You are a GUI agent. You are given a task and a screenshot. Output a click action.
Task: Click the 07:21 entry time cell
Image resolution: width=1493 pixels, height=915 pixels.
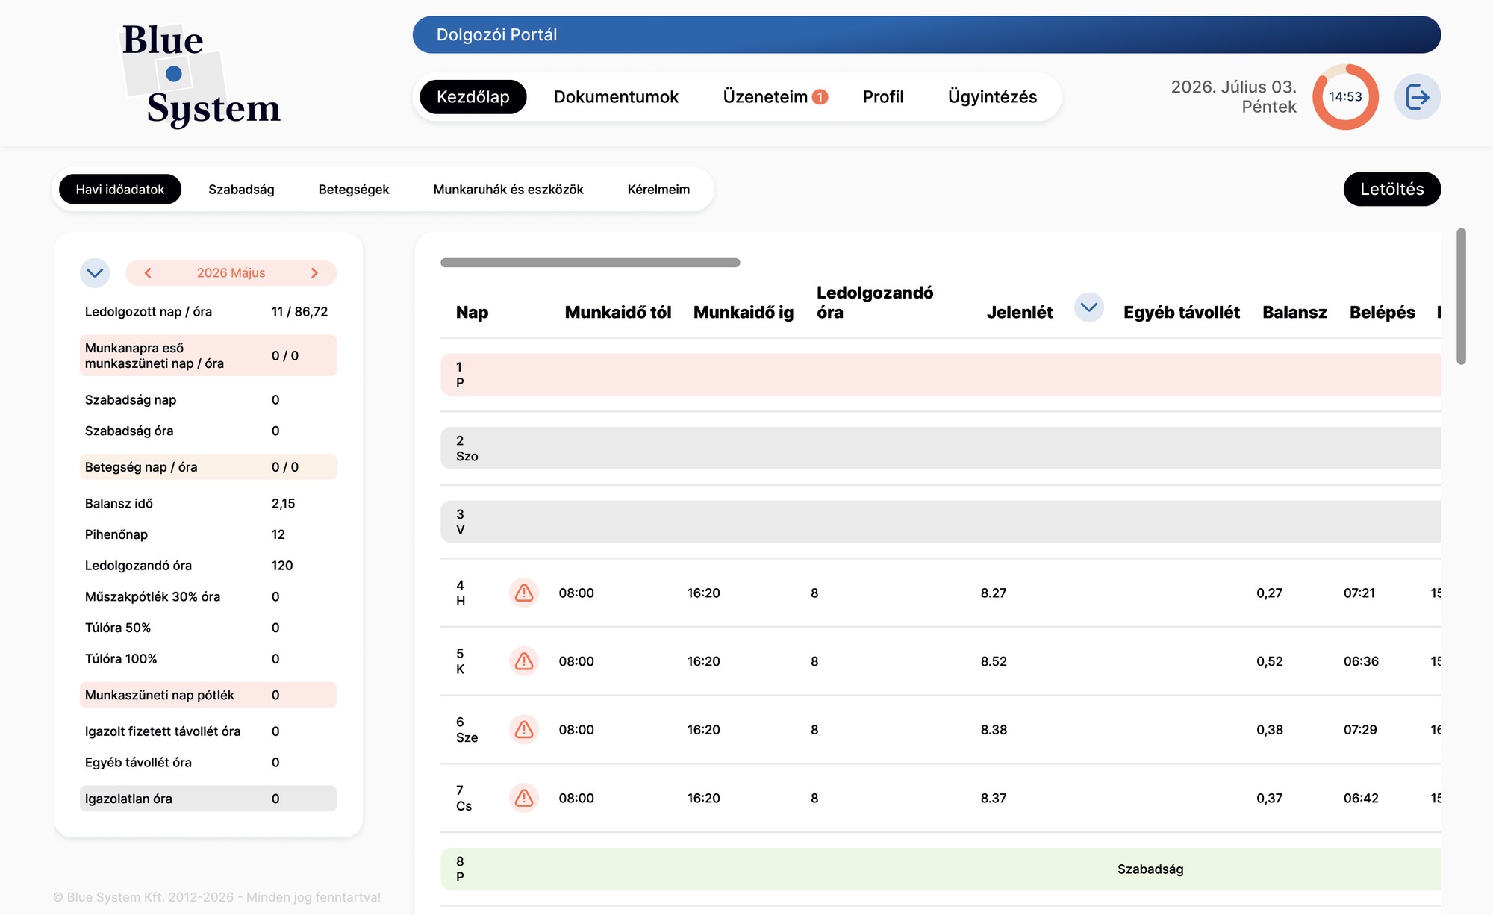pos(1359,593)
